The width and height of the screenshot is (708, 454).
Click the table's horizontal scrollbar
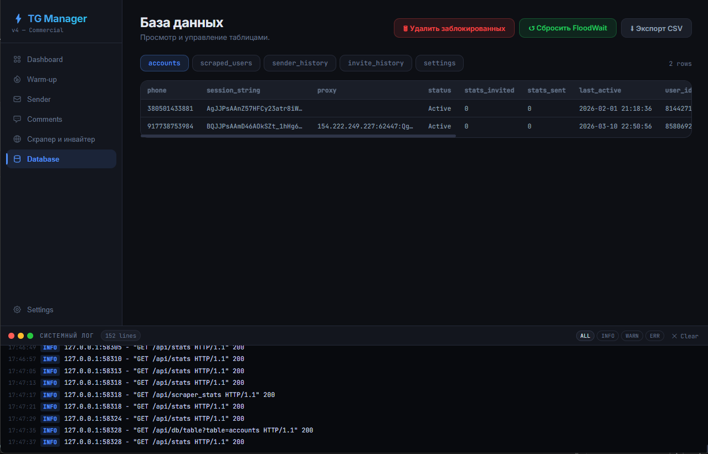[x=298, y=136]
